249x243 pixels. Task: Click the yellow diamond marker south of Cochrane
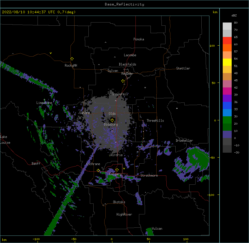(98, 171)
